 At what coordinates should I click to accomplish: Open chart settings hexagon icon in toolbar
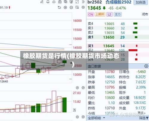[x=83, y=7]
